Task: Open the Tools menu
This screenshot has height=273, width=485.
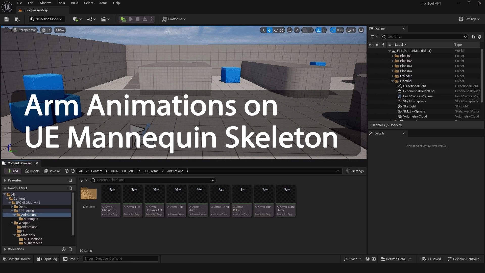Action: [x=61, y=3]
